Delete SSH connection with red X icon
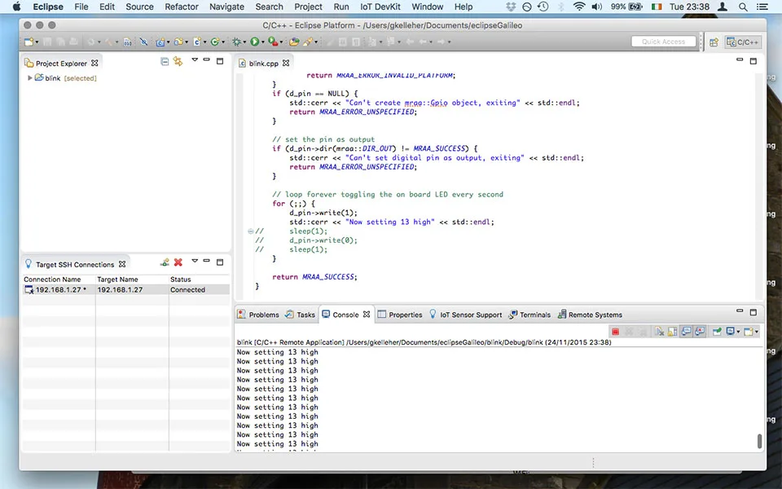Screen dimensions: 782x489 pos(178,262)
